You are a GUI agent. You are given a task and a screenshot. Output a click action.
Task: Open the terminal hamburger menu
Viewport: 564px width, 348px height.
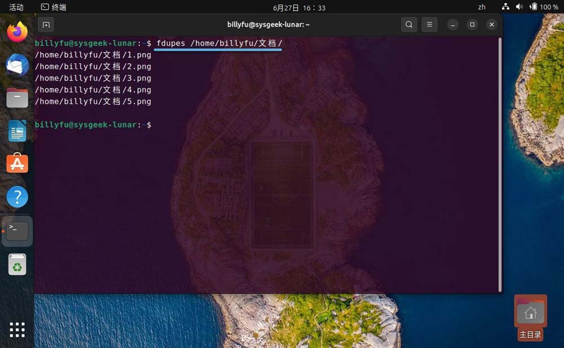[x=429, y=25]
